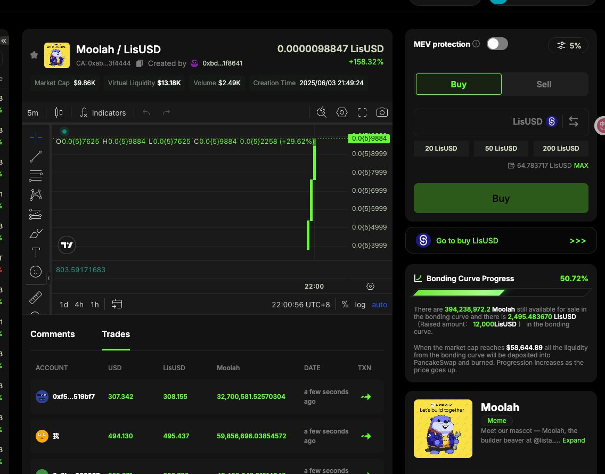Toggle percent scale on the chart
This screenshot has width=605, height=474.
pyautogui.click(x=345, y=305)
